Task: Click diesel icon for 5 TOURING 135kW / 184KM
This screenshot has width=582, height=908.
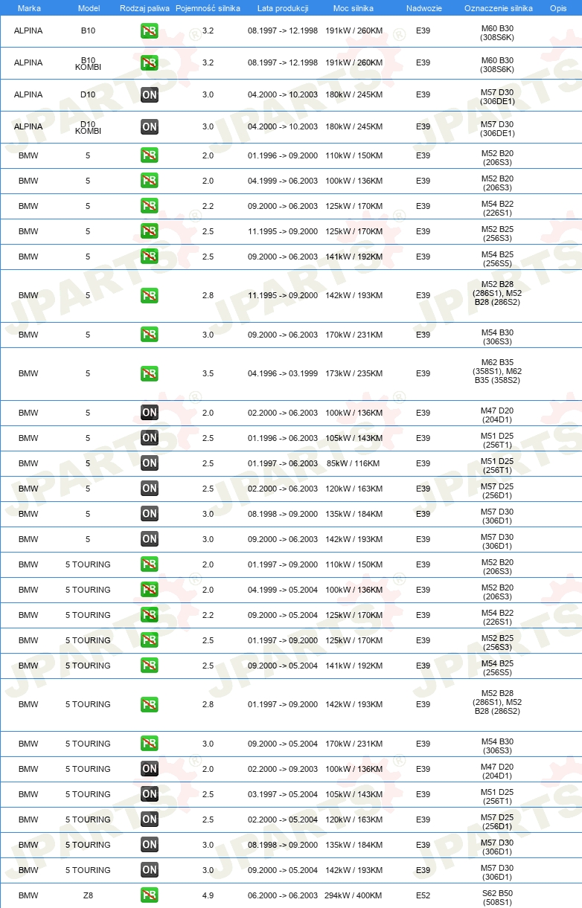Action: click(150, 845)
